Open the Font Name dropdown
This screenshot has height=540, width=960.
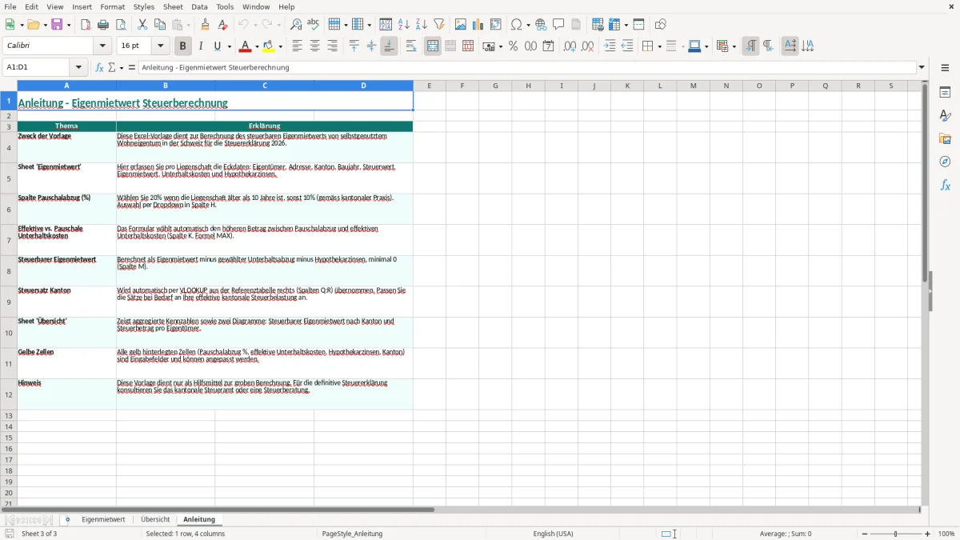point(103,46)
